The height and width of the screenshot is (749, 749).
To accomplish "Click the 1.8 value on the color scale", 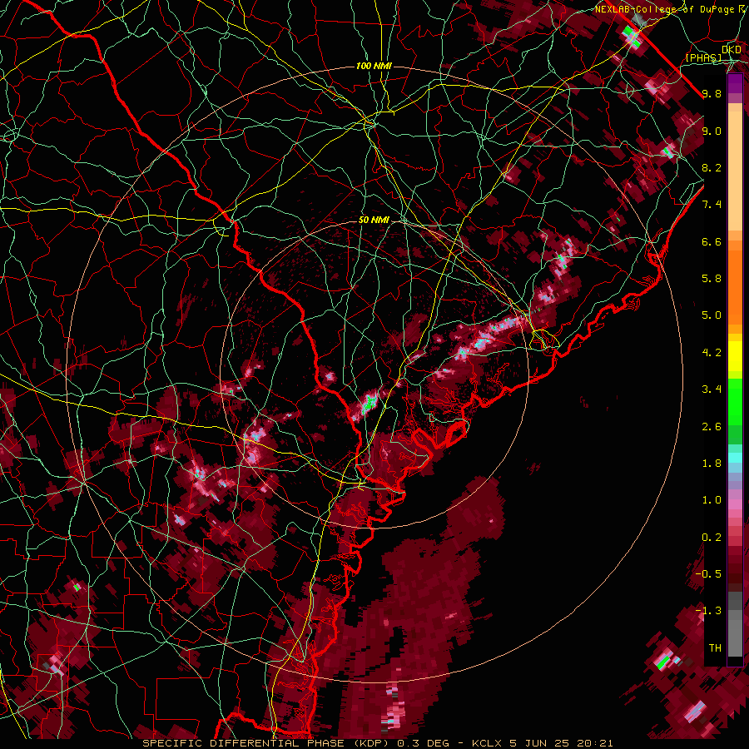I will pos(712,464).
